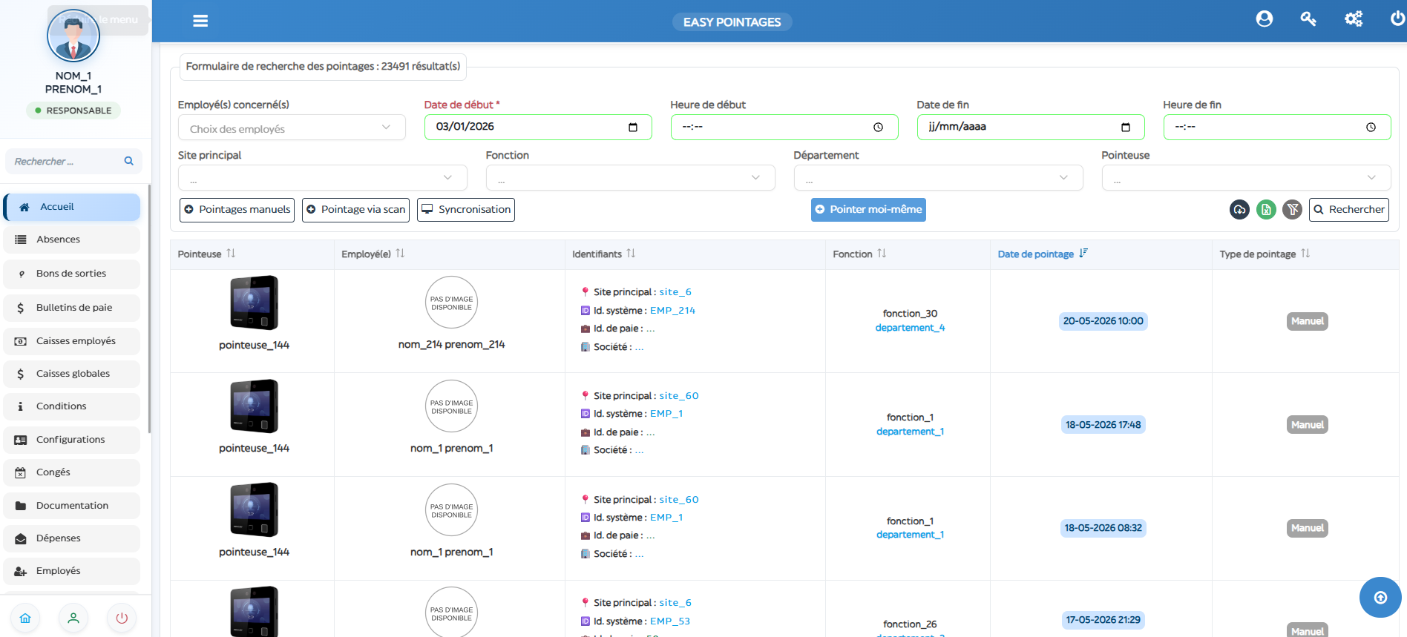Open Caisses globales in the sidebar

72,374
